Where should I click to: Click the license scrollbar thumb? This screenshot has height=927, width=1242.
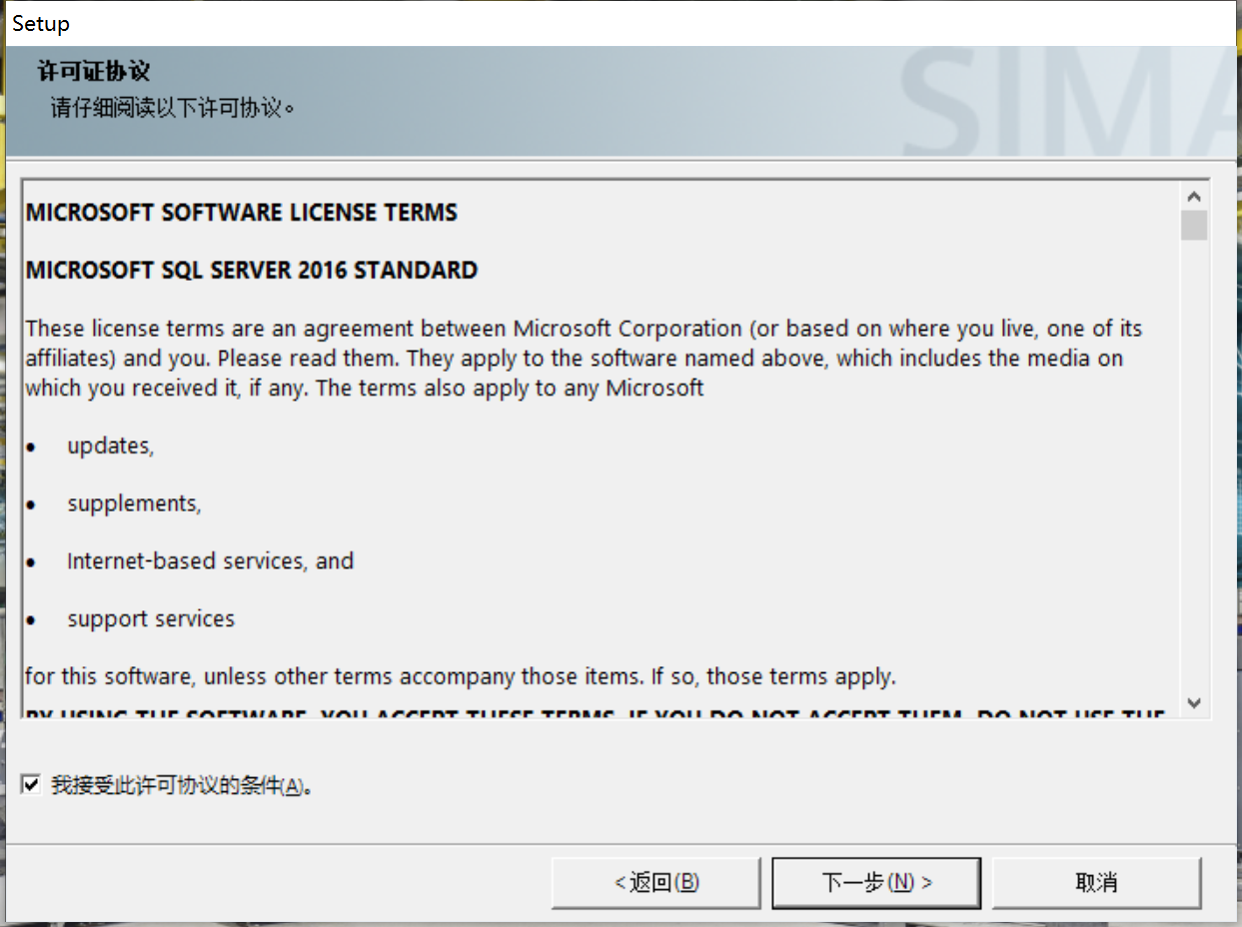[1194, 226]
